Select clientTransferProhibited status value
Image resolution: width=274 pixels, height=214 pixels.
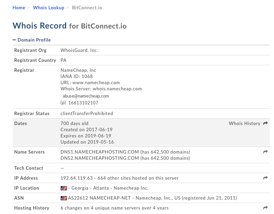coord(87,113)
